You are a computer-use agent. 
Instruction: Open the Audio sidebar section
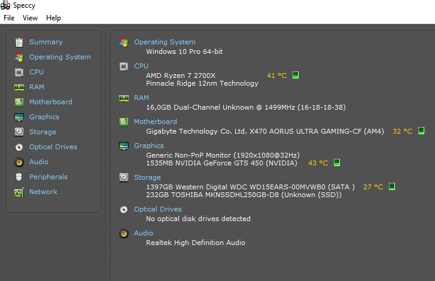[39, 162]
